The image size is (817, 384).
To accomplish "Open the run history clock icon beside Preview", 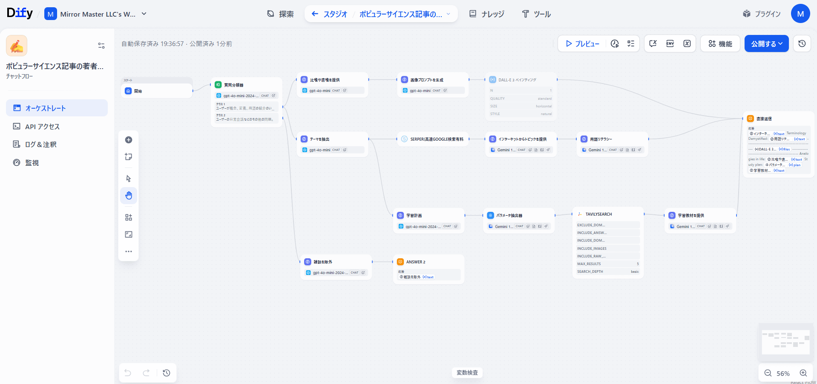I will (x=615, y=43).
